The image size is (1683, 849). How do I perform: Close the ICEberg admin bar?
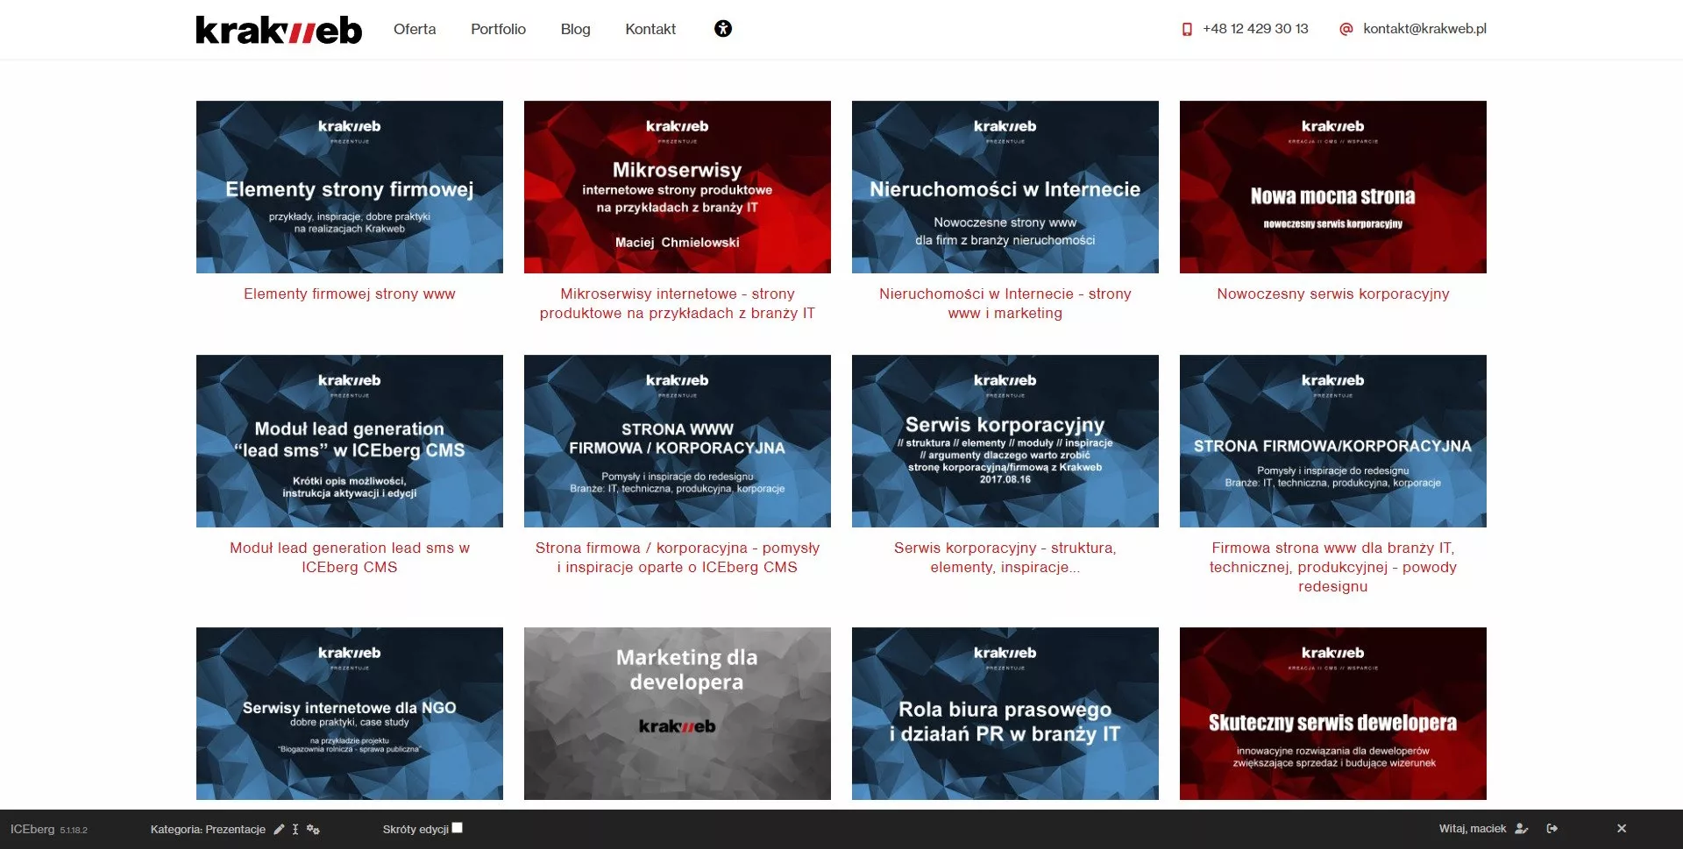click(x=1622, y=829)
